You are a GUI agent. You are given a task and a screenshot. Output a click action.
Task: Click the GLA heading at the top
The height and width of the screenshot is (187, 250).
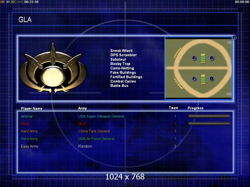pos(25,20)
